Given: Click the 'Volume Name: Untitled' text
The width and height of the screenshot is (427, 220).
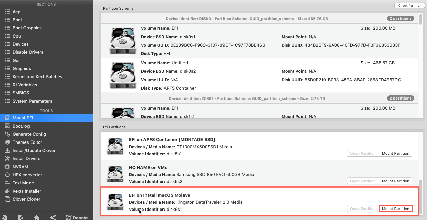Looking at the screenshot, I should [x=164, y=63].
